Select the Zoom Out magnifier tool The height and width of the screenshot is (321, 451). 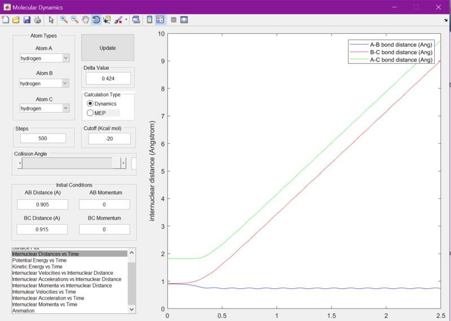[75, 20]
